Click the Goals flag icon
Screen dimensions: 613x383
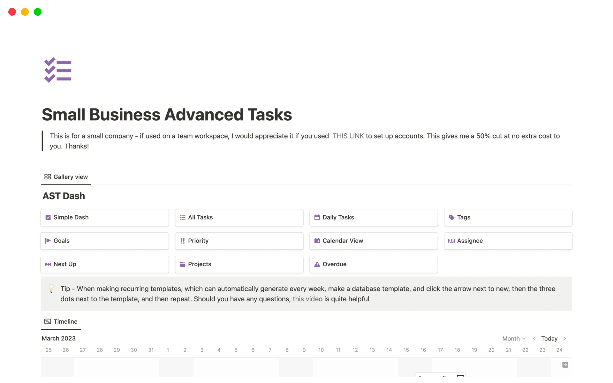click(x=48, y=241)
